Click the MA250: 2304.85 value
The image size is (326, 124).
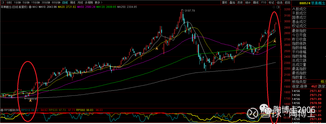pos(127,7)
